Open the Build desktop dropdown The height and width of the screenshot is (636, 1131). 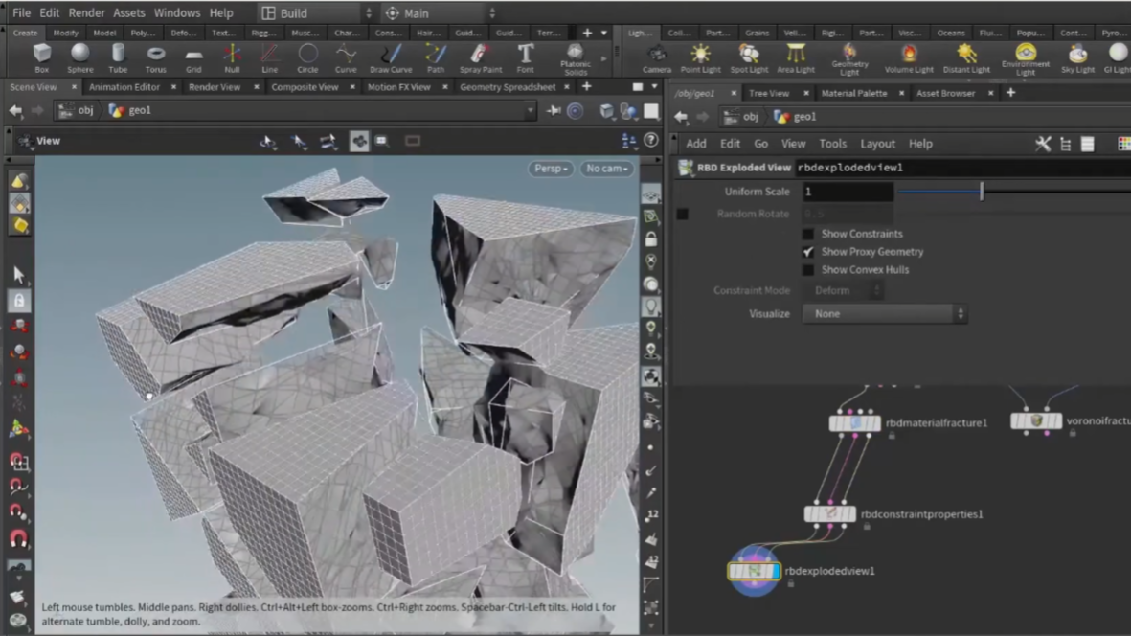point(316,13)
